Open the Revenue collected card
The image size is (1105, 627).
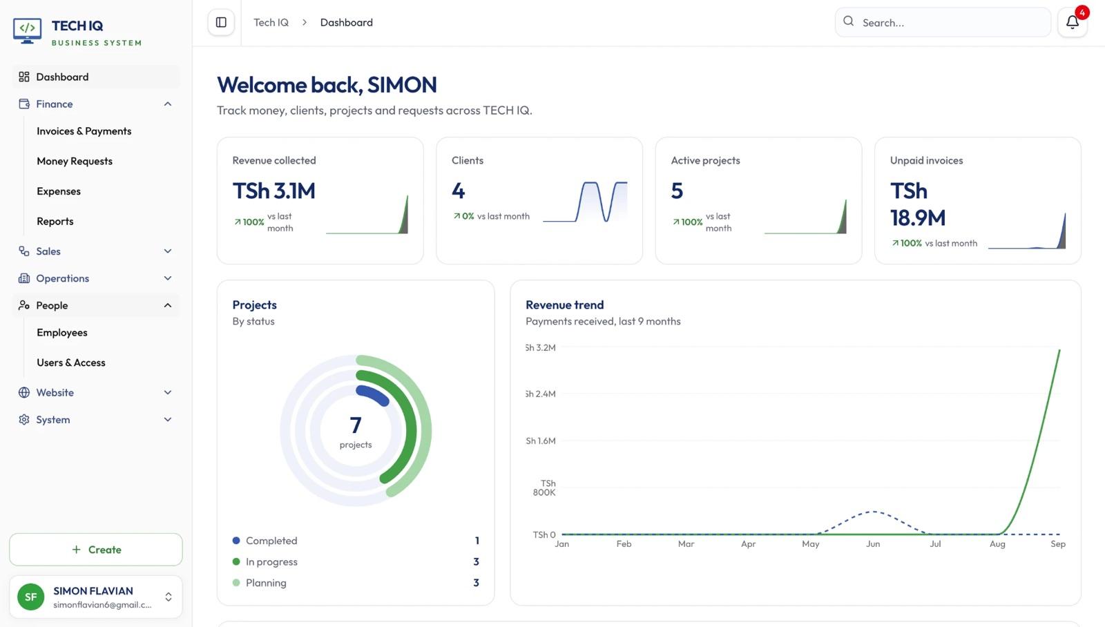click(x=320, y=200)
